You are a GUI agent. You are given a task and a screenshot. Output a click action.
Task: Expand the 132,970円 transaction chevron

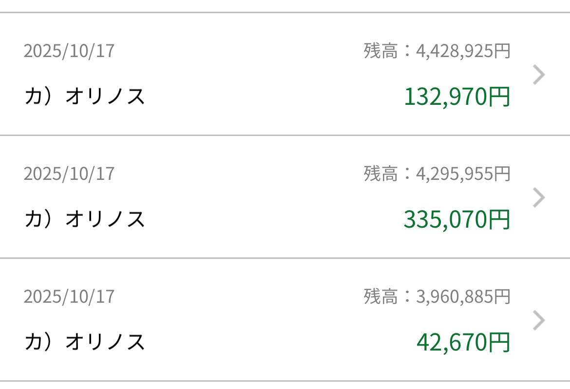pos(538,75)
